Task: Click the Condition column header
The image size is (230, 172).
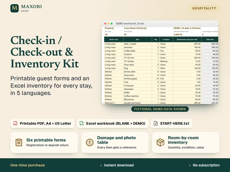Action: 166,40
